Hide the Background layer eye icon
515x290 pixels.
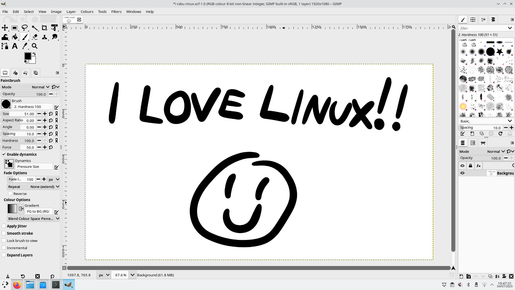[462, 173]
